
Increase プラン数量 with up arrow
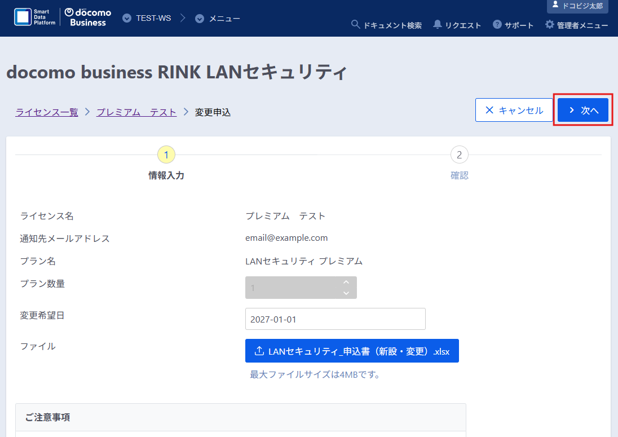click(x=346, y=282)
